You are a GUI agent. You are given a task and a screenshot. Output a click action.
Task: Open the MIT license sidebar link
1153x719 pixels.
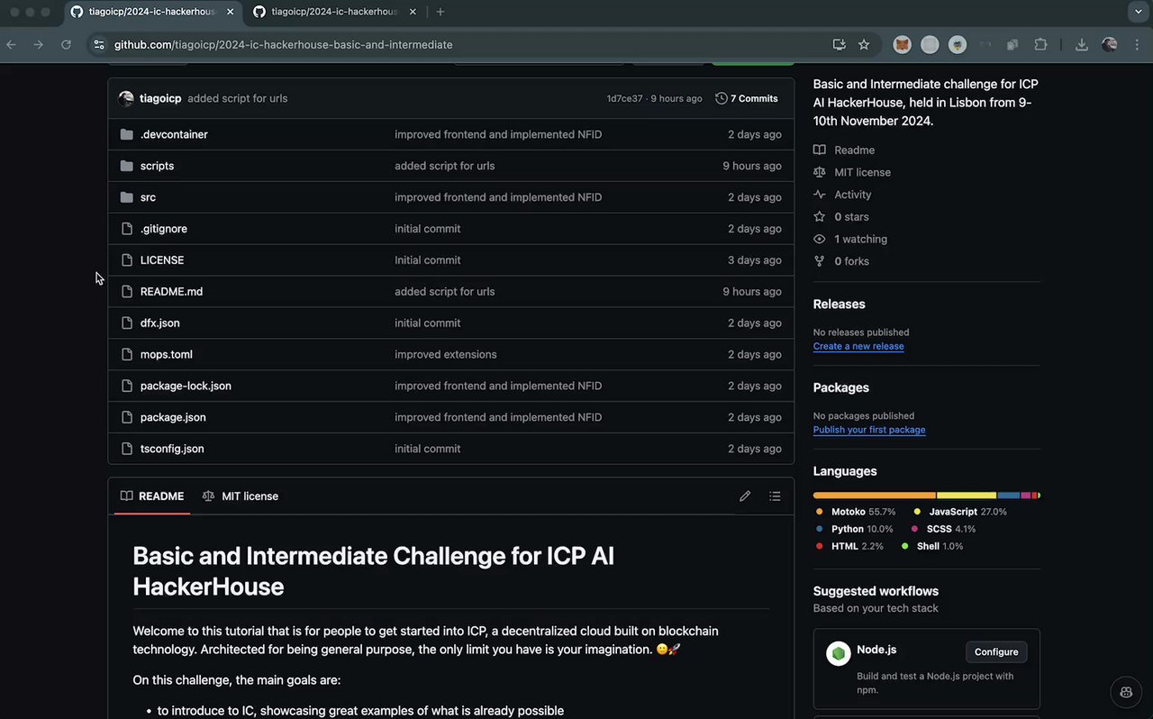click(852, 172)
